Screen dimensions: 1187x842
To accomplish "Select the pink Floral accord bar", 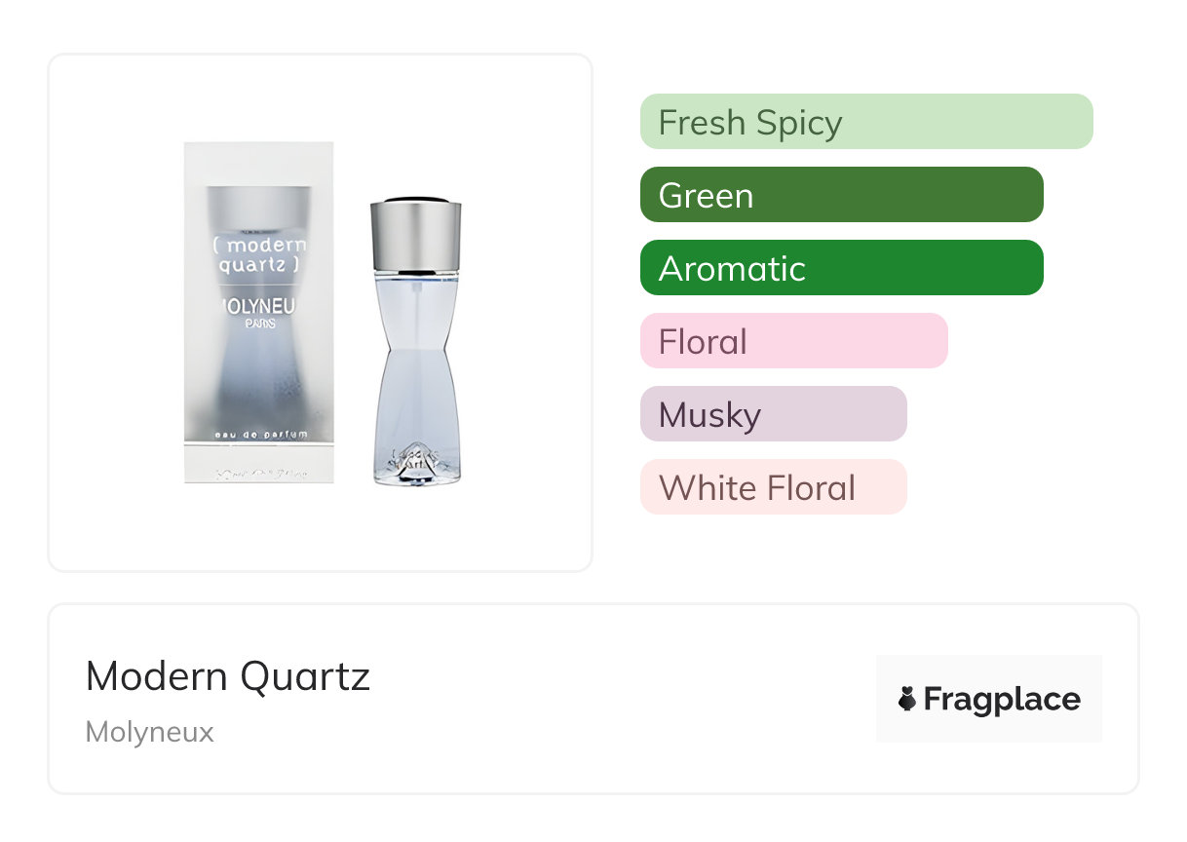I will click(x=794, y=341).
